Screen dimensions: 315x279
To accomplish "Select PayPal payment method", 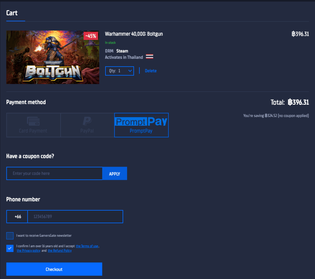I will [x=87, y=125].
